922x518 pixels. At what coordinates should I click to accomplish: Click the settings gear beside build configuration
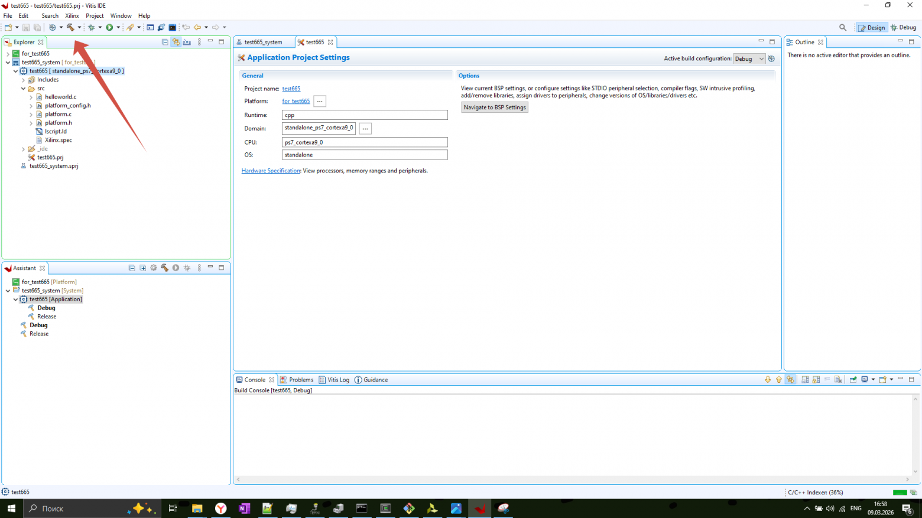tap(771, 58)
